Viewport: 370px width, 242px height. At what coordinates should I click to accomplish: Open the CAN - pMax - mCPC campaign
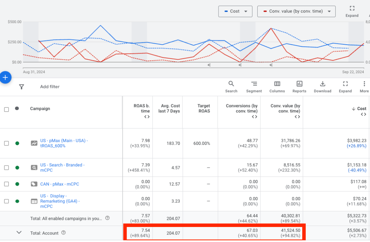[59, 184]
